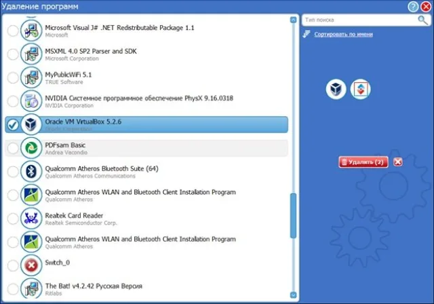
Task: Click the VirtualBox icon in selected programs panel
Action: coord(336,89)
